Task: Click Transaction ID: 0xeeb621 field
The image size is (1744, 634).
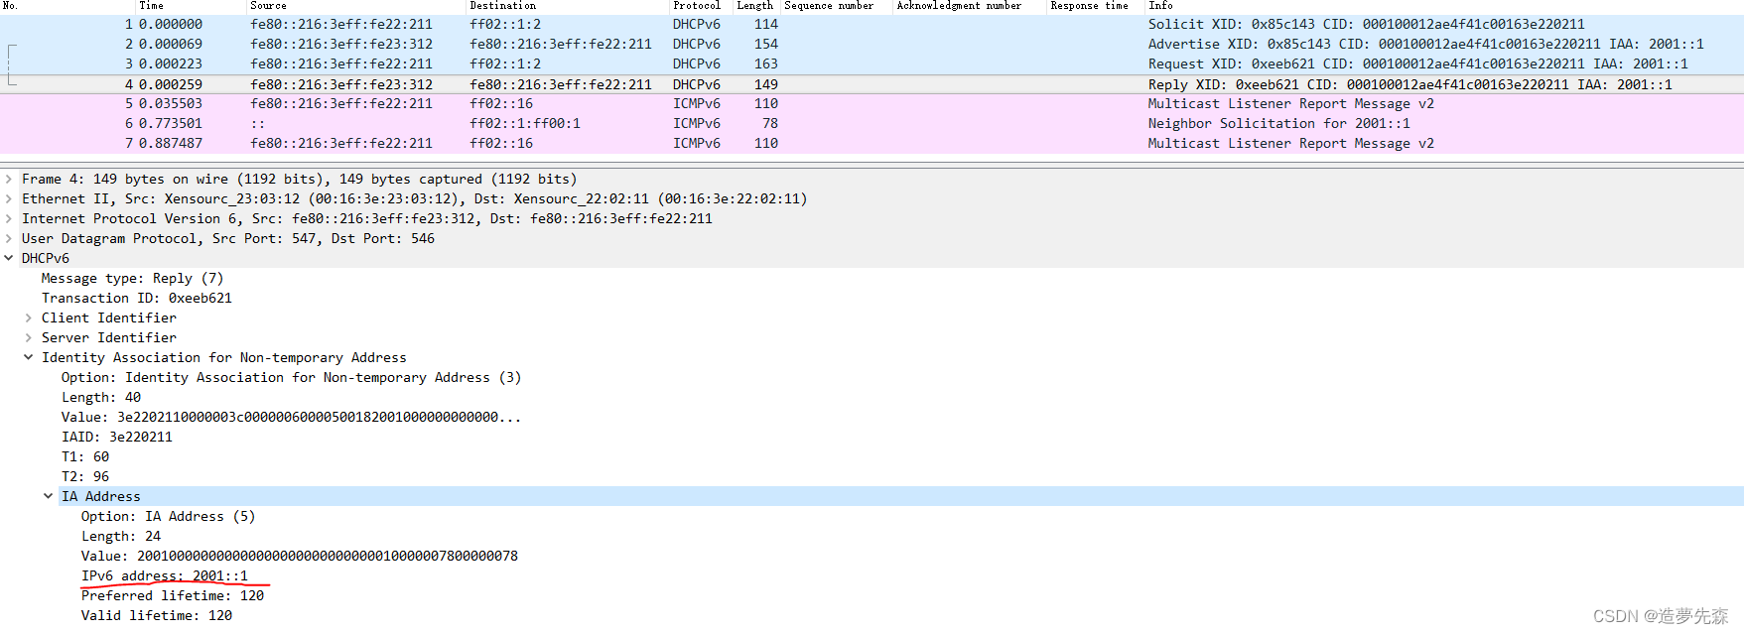Action: (137, 299)
